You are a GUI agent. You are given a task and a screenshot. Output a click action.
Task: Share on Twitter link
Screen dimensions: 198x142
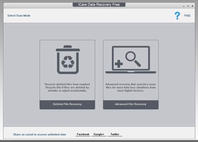coord(115,134)
